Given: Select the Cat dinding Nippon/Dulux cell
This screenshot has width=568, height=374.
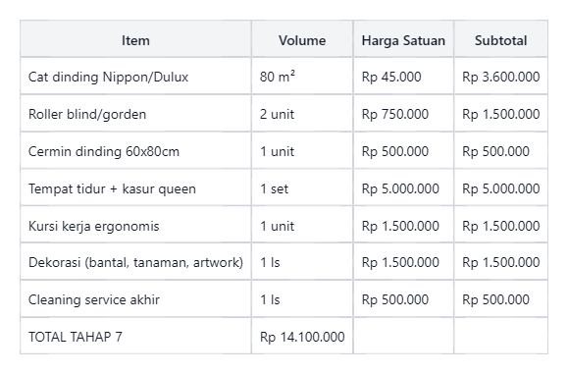Looking at the screenshot, I should pos(135,77).
